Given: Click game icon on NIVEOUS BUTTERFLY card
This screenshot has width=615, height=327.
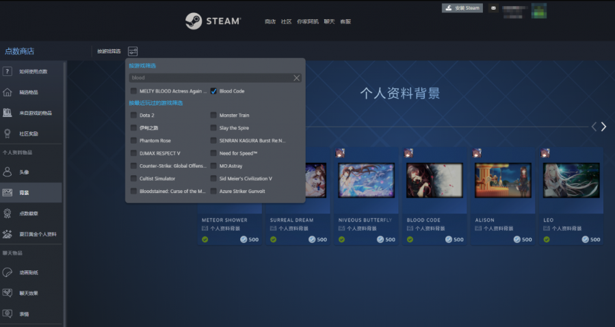Looking at the screenshot, I should [340, 153].
